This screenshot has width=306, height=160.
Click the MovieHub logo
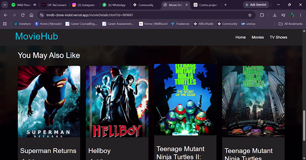coord(37,36)
